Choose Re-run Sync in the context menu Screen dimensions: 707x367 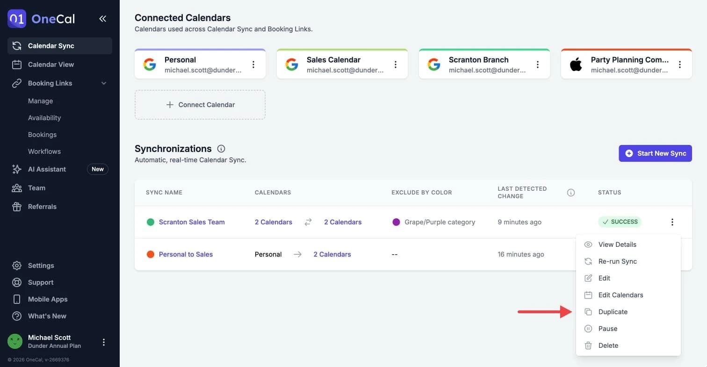[628, 261]
